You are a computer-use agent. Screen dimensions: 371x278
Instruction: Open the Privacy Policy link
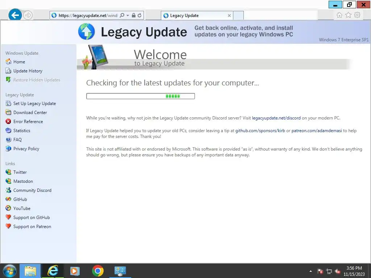click(26, 149)
